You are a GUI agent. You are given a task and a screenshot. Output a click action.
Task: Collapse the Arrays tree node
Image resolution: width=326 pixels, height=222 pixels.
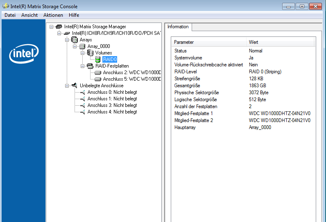coord(67,40)
